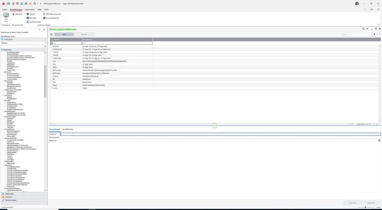382x210 pixels.
Task: Collapse the navigation panel with the chevron
Action: (x=39, y=30)
